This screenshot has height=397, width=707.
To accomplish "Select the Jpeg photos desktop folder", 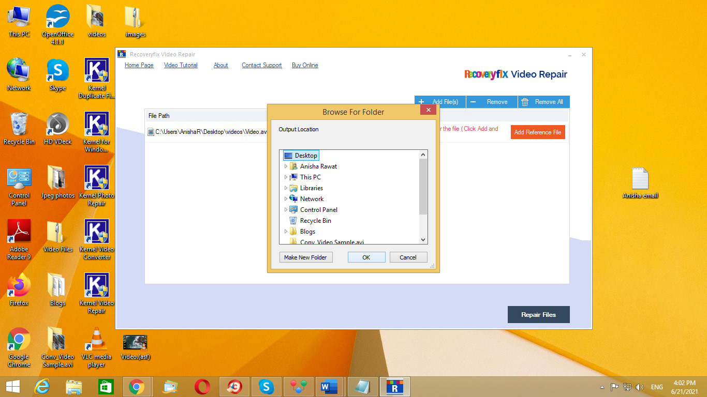I will coord(58,182).
